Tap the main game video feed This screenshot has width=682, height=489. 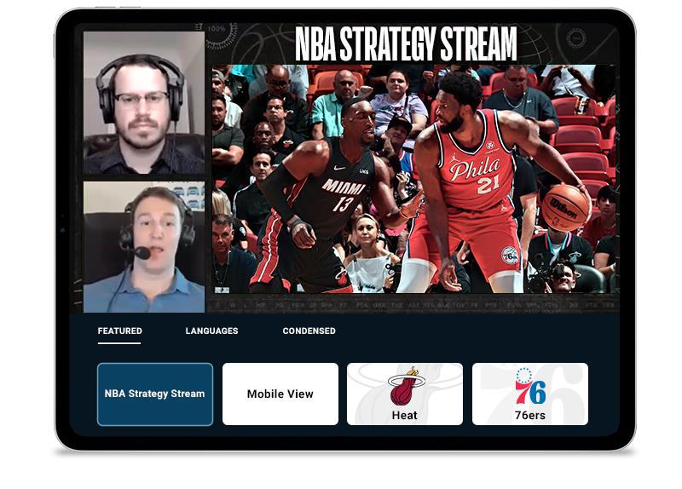413,179
